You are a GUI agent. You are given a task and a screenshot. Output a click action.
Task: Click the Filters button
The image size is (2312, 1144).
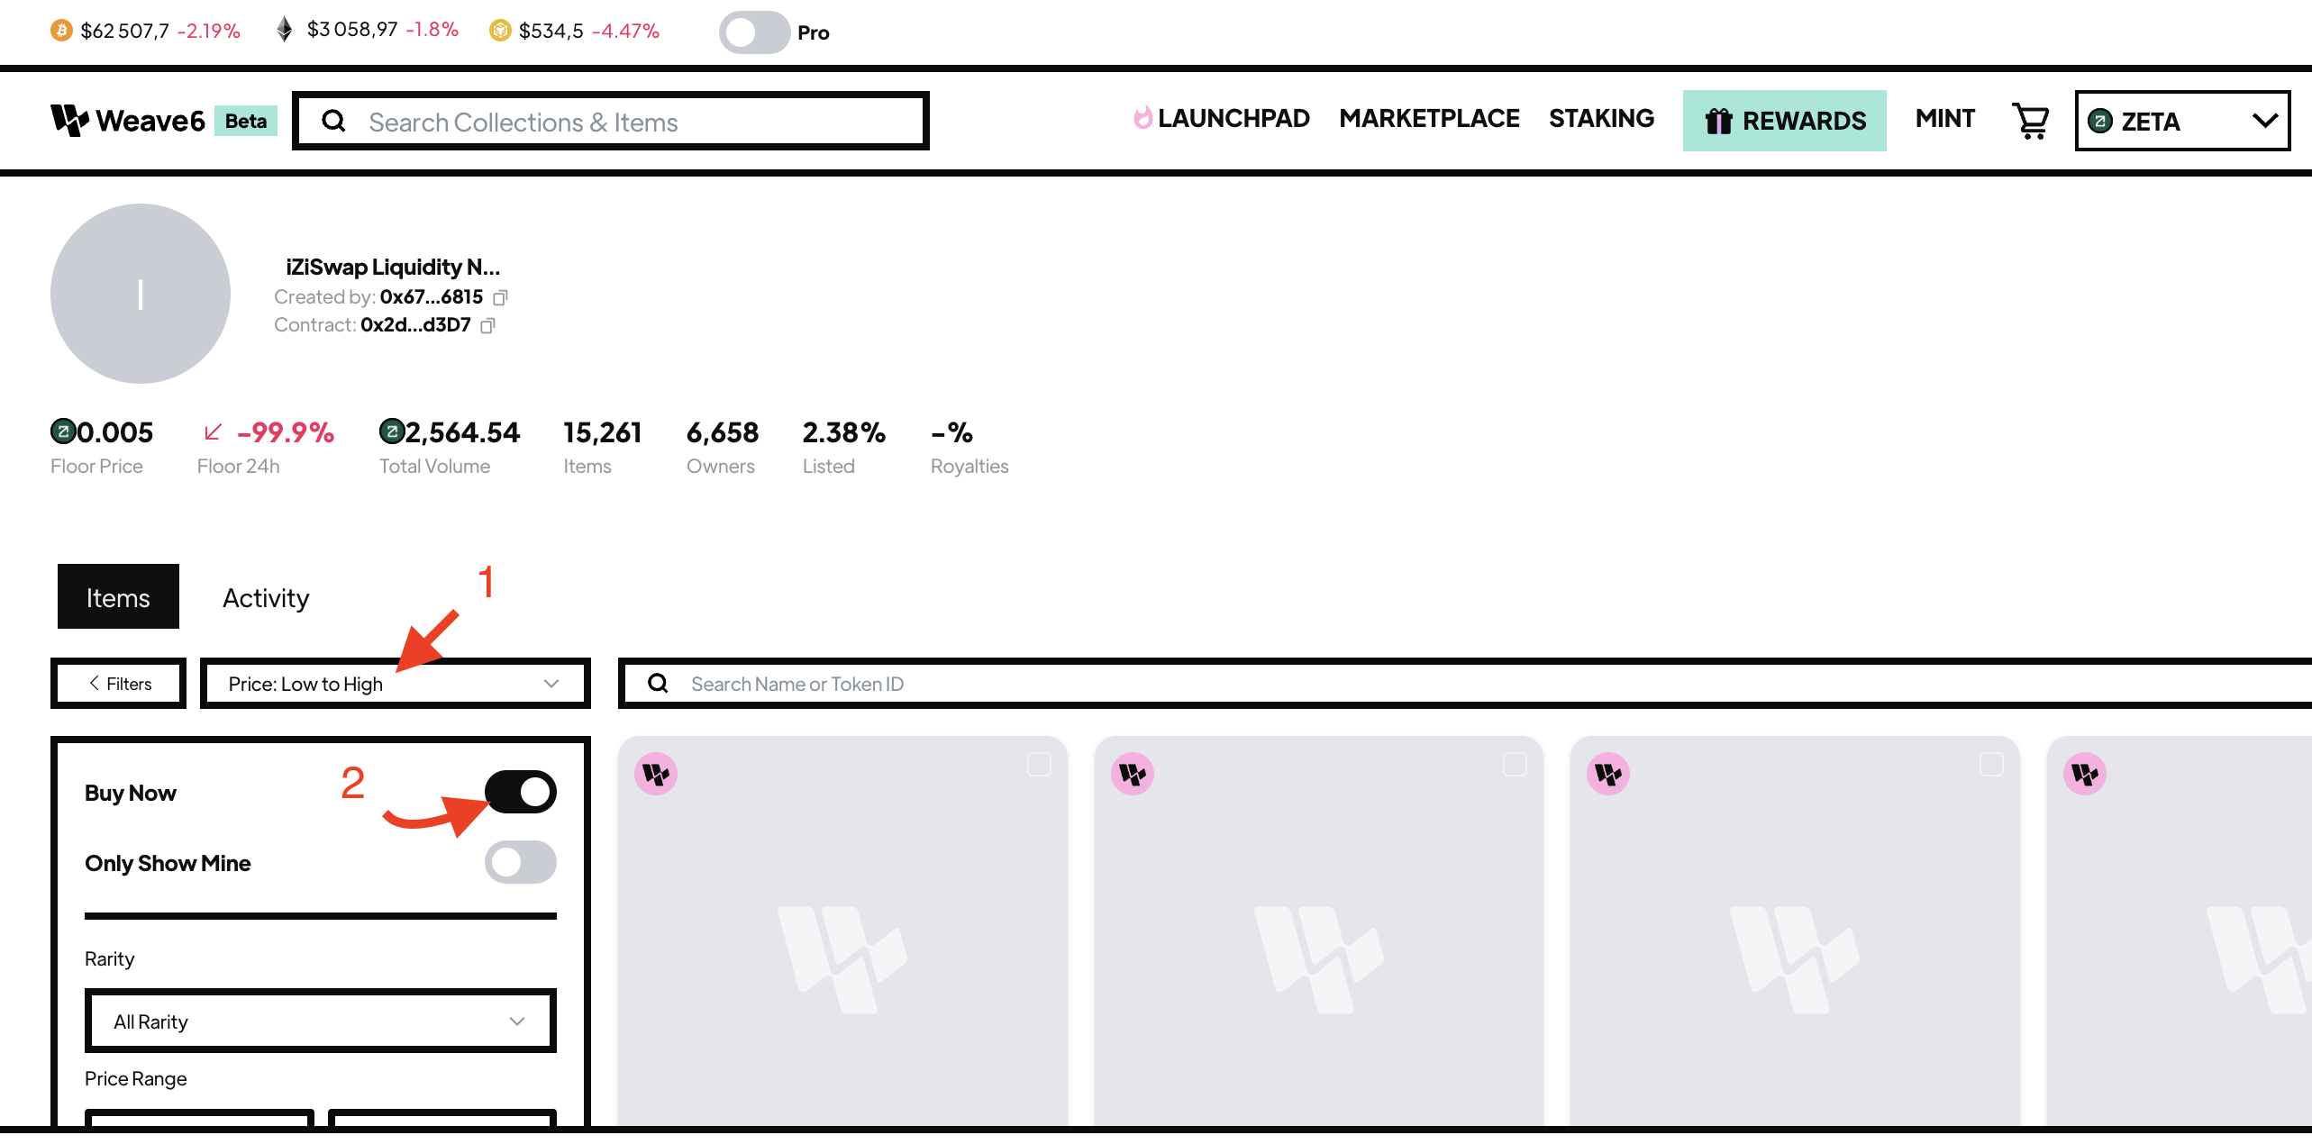[x=118, y=683]
